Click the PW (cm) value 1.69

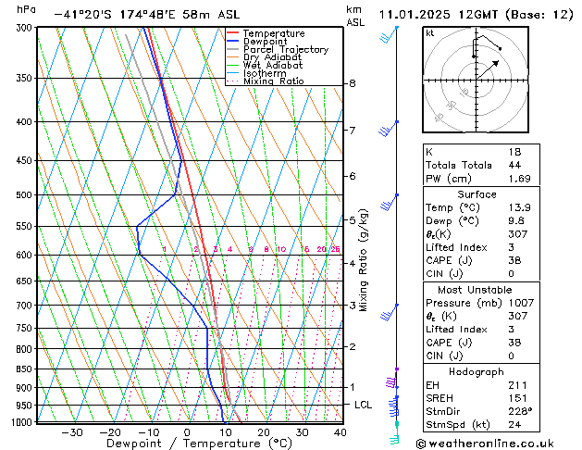click(520, 179)
